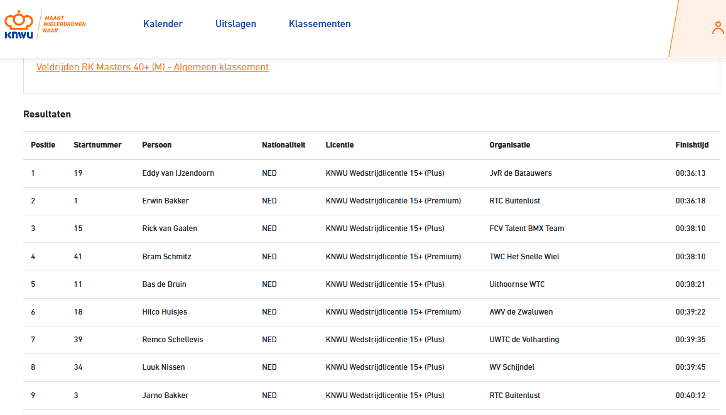
Task: Open the user account profile icon
Action: [718, 28]
